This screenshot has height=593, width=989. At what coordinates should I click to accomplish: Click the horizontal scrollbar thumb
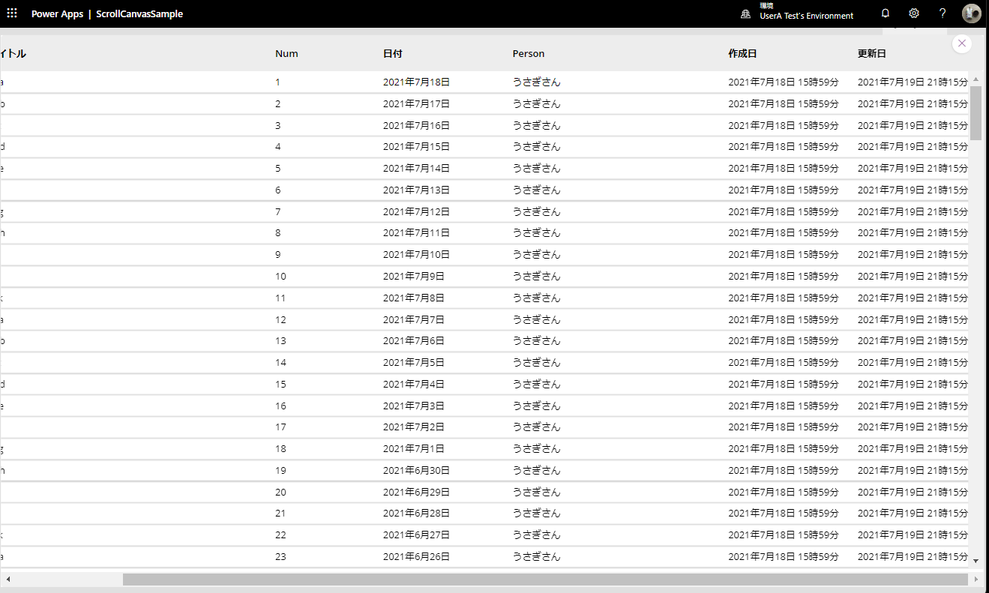pos(545,580)
